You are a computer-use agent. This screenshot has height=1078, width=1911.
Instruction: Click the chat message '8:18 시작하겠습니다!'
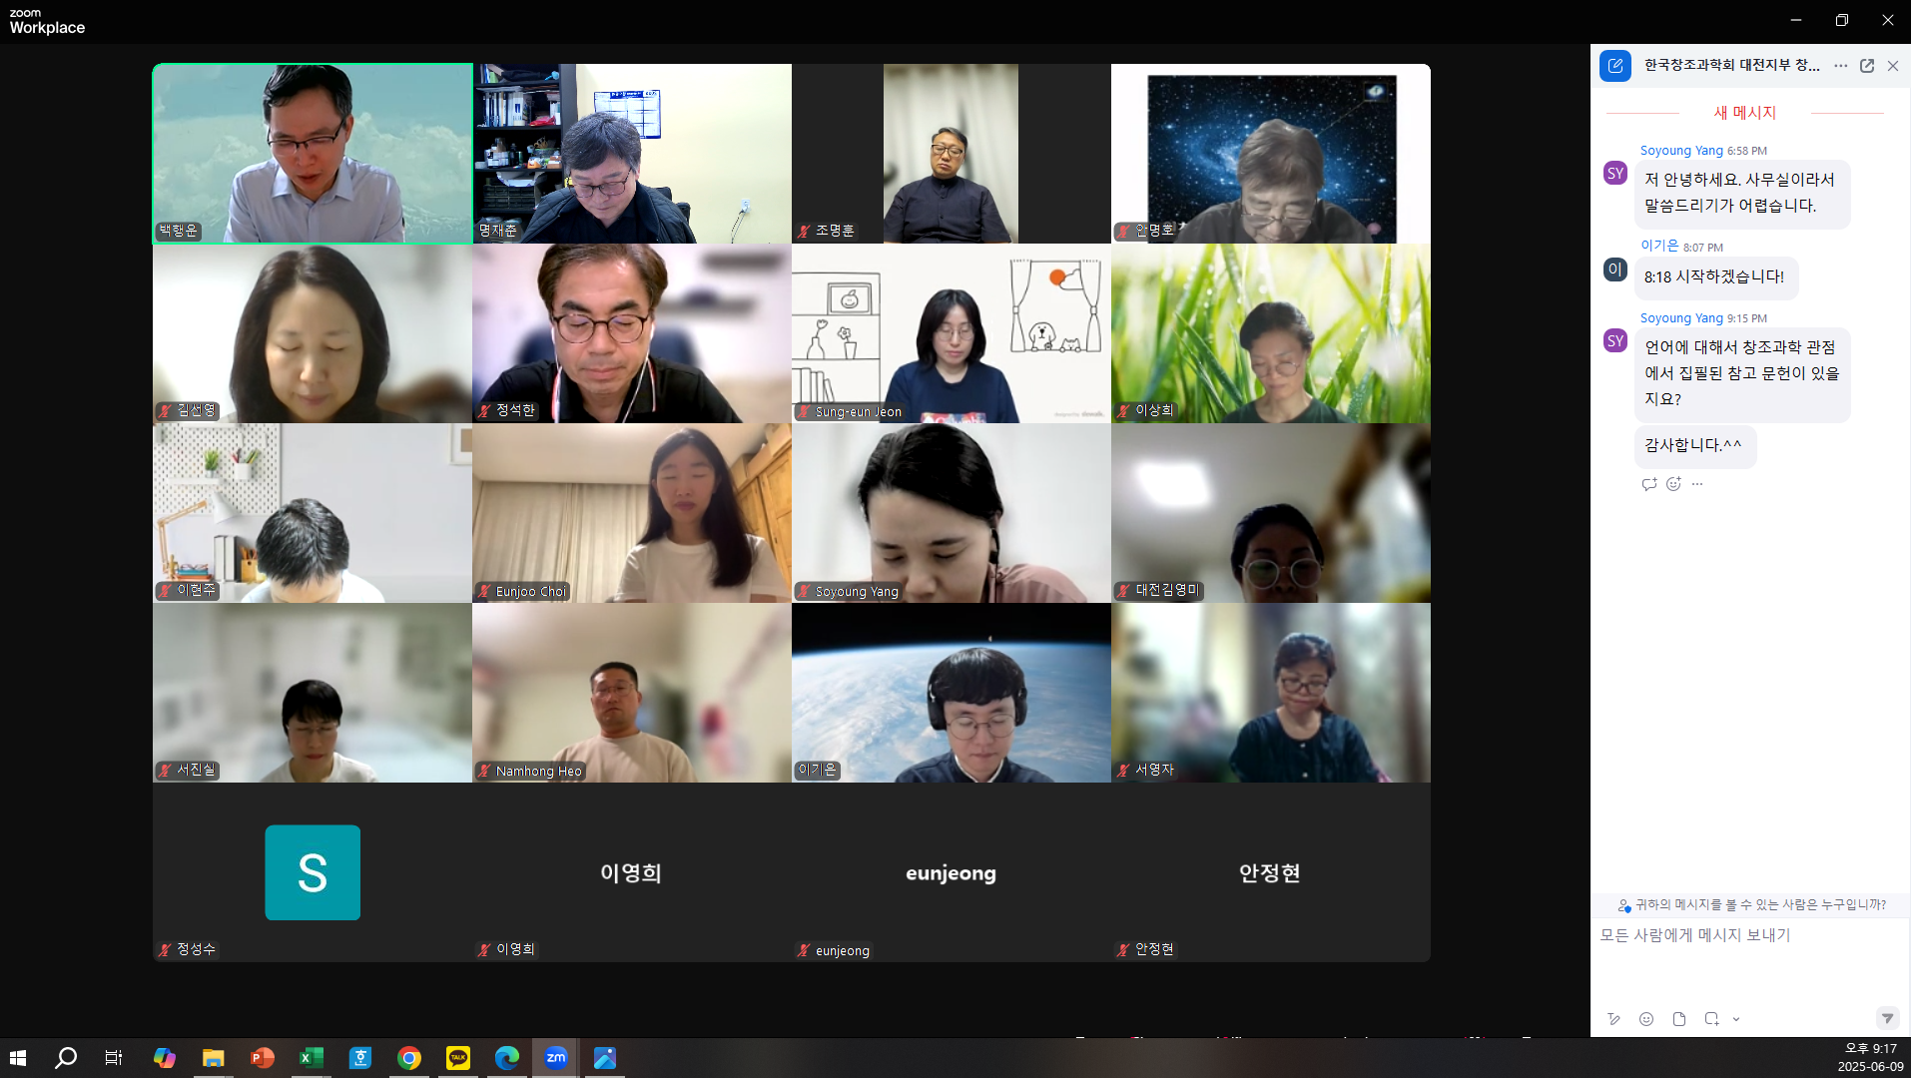click(x=1715, y=277)
